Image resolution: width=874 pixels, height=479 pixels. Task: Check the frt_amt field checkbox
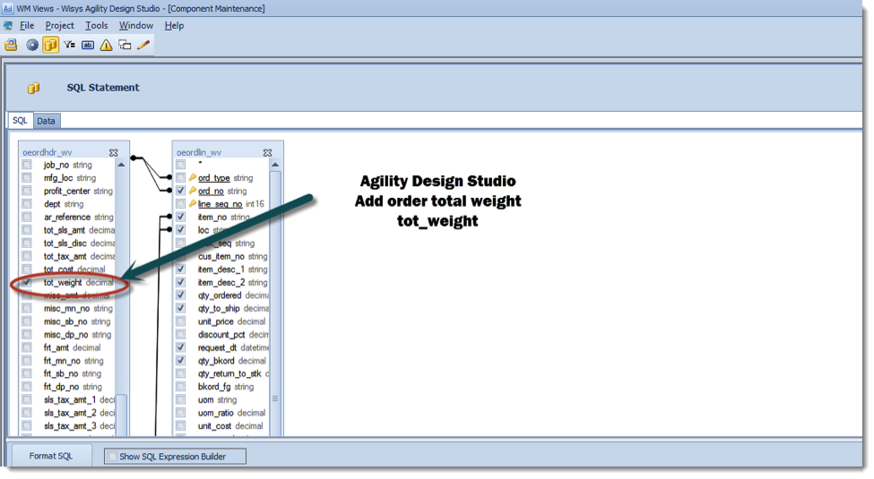pyautogui.click(x=27, y=347)
